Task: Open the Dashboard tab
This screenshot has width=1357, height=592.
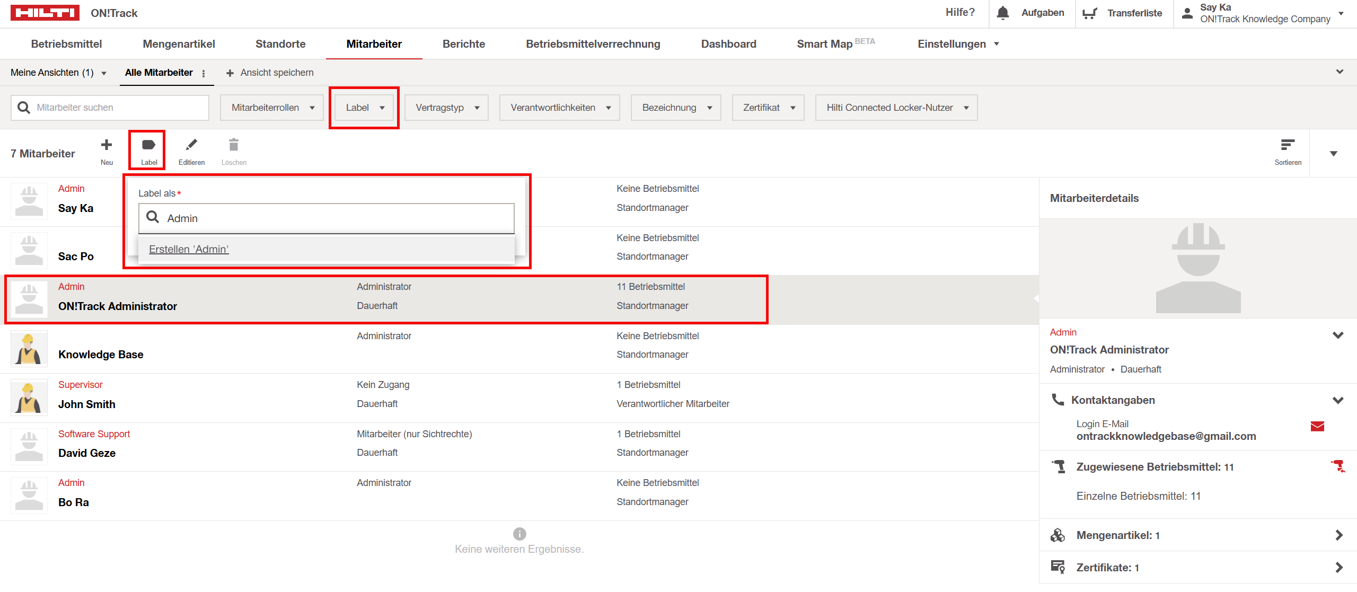Action: (x=728, y=44)
